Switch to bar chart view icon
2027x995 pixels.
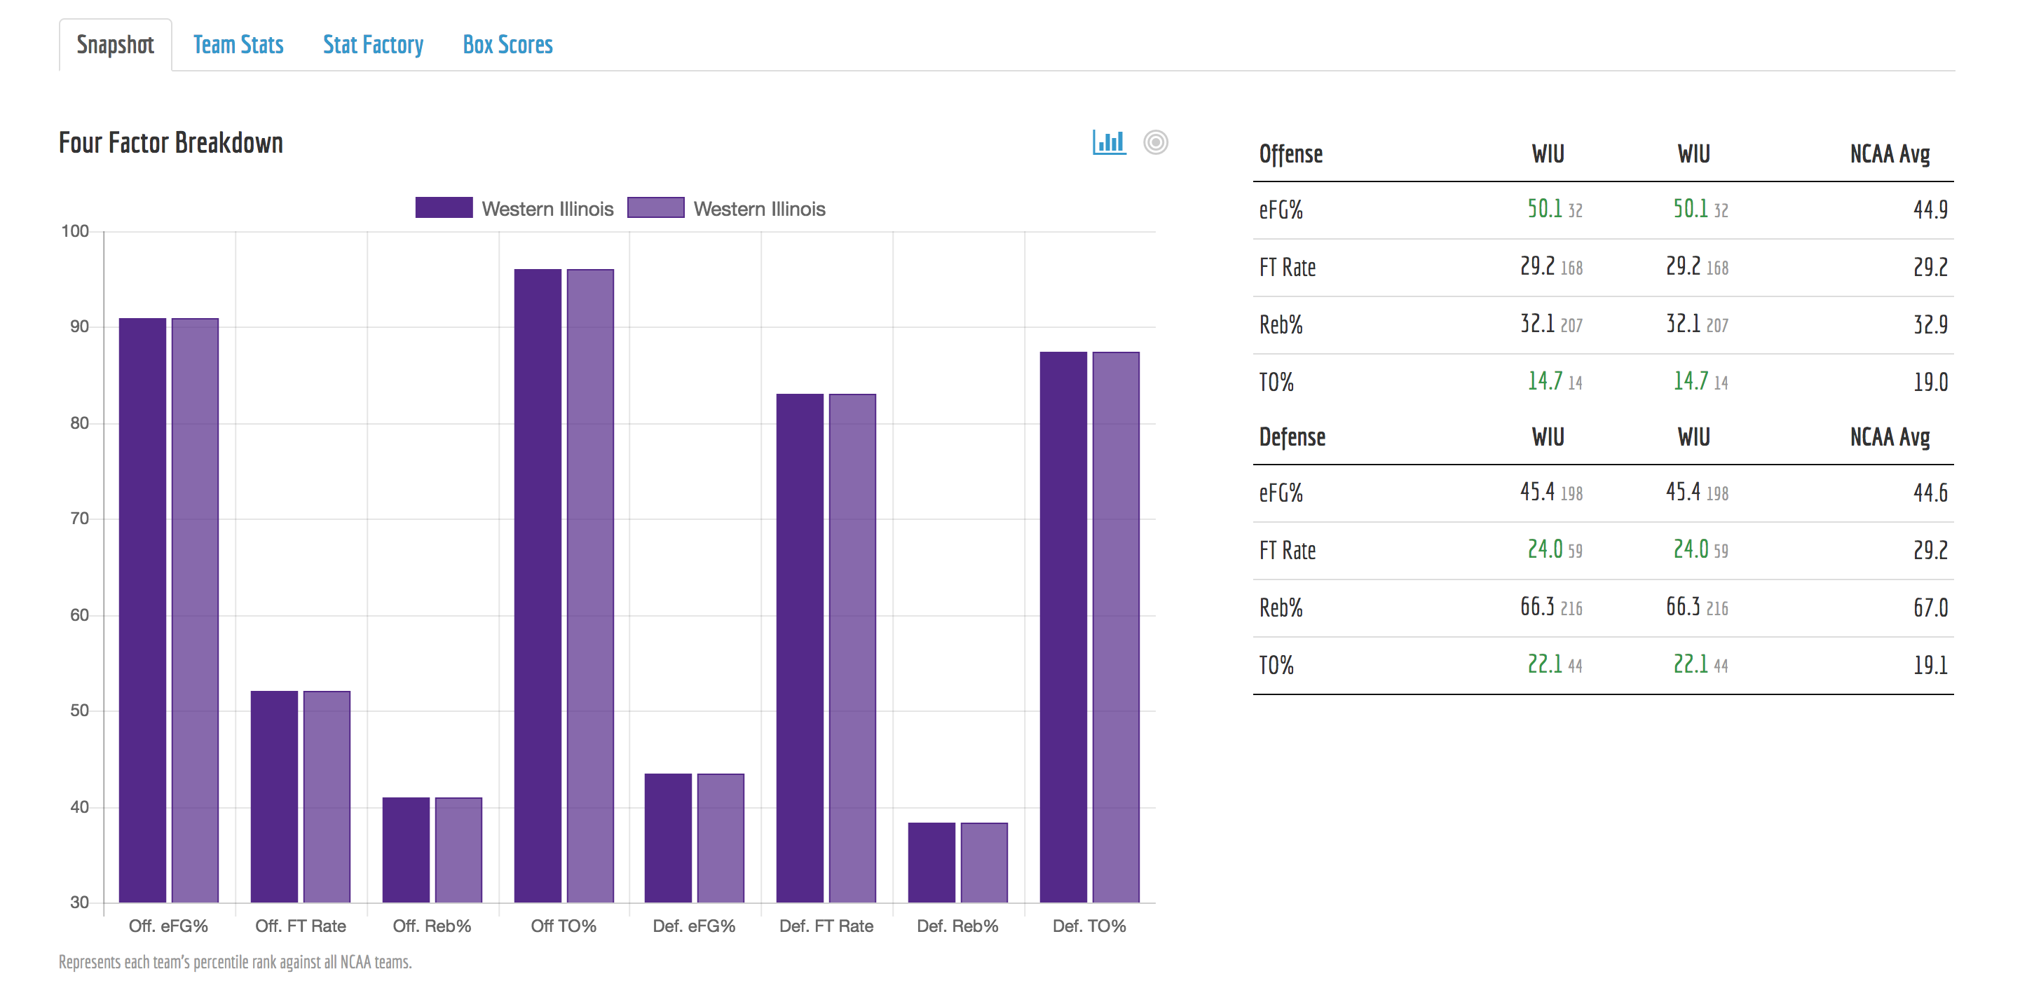[1109, 142]
